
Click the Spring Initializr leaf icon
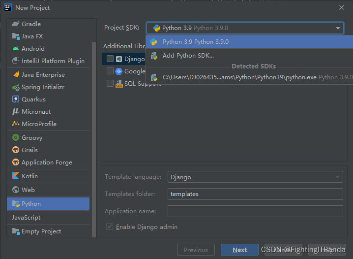point(16,87)
